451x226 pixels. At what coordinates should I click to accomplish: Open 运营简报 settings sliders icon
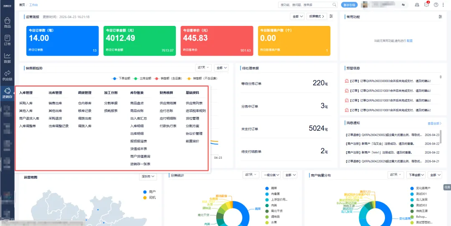[x=331, y=16]
